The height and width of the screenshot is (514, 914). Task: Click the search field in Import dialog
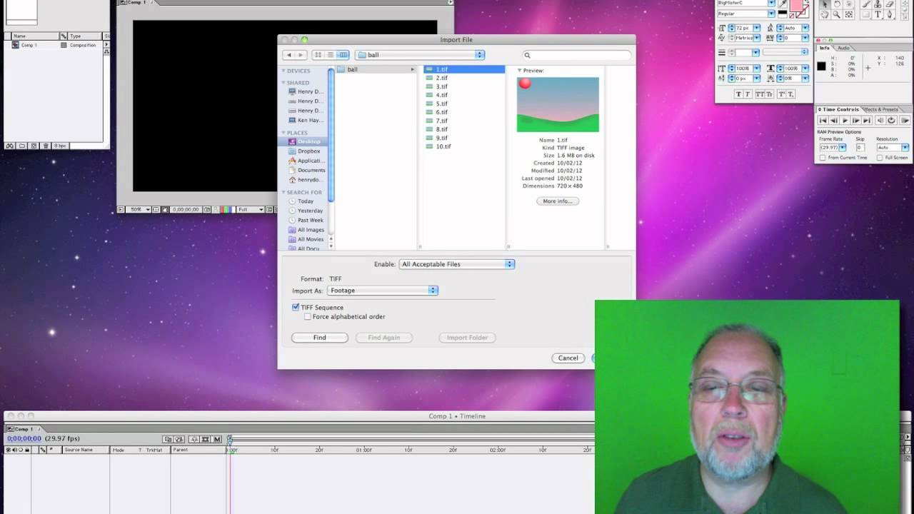(577, 55)
